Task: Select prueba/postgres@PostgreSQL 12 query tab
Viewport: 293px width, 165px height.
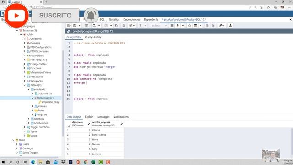Action: pyautogui.click(x=184, y=19)
